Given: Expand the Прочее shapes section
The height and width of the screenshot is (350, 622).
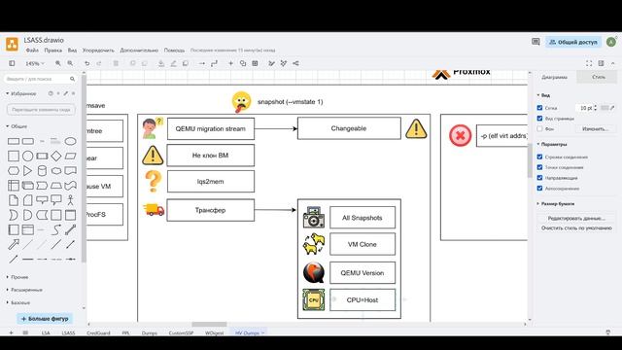Looking at the screenshot, I should coord(17,277).
